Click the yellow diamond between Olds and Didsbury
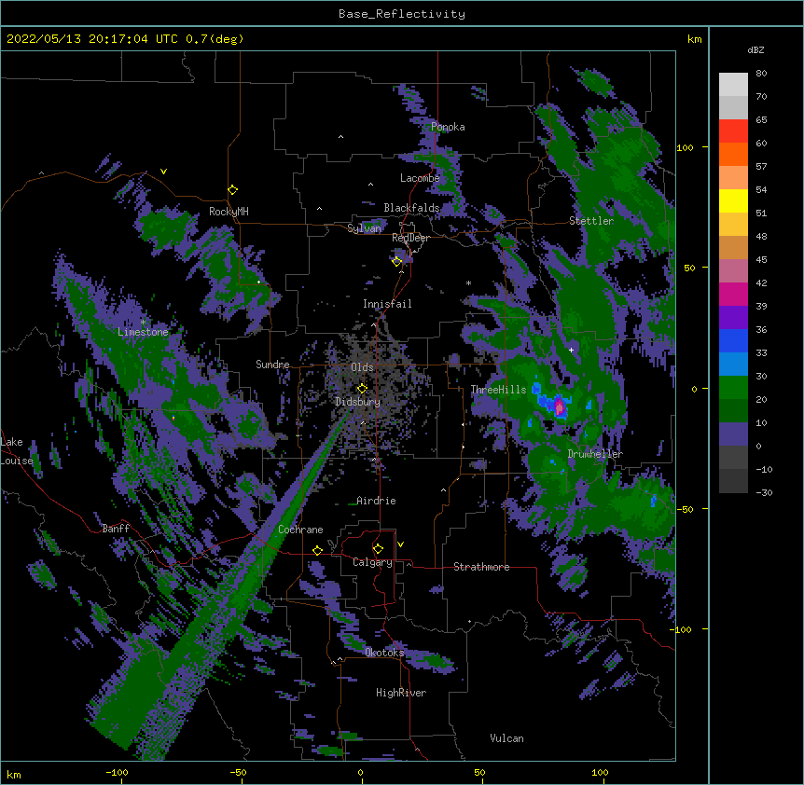This screenshot has width=804, height=785. 362,389
